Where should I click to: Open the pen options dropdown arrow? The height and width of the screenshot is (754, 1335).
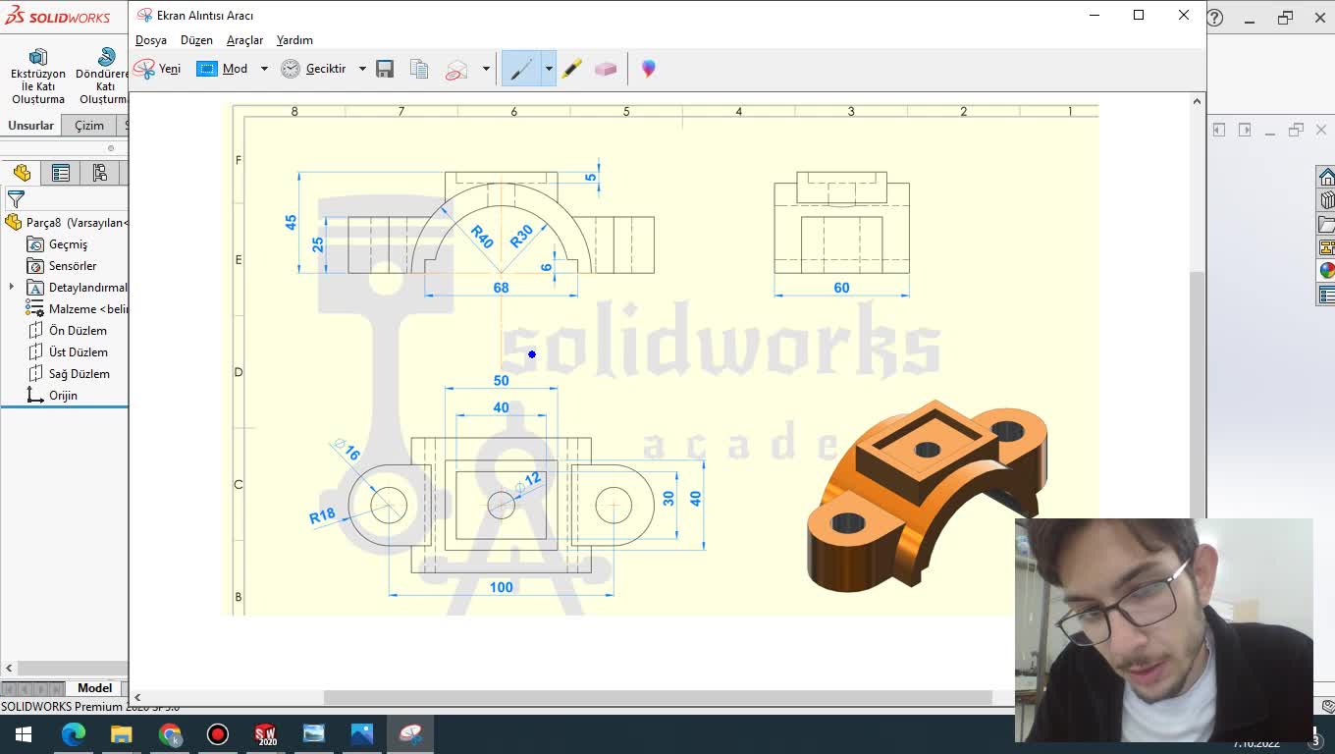(549, 69)
